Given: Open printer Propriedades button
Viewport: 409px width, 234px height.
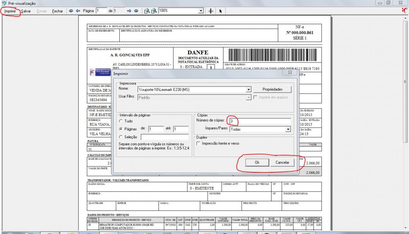Looking at the screenshot, I should (x=272, y=89).
